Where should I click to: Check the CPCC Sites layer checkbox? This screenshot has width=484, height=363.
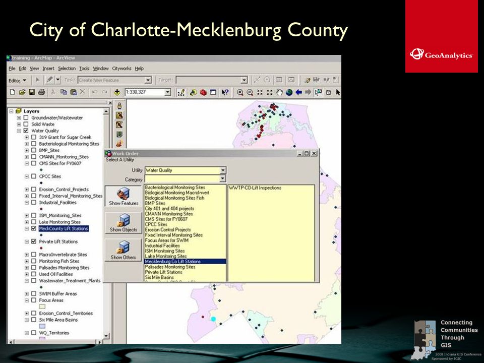point(34,176)
